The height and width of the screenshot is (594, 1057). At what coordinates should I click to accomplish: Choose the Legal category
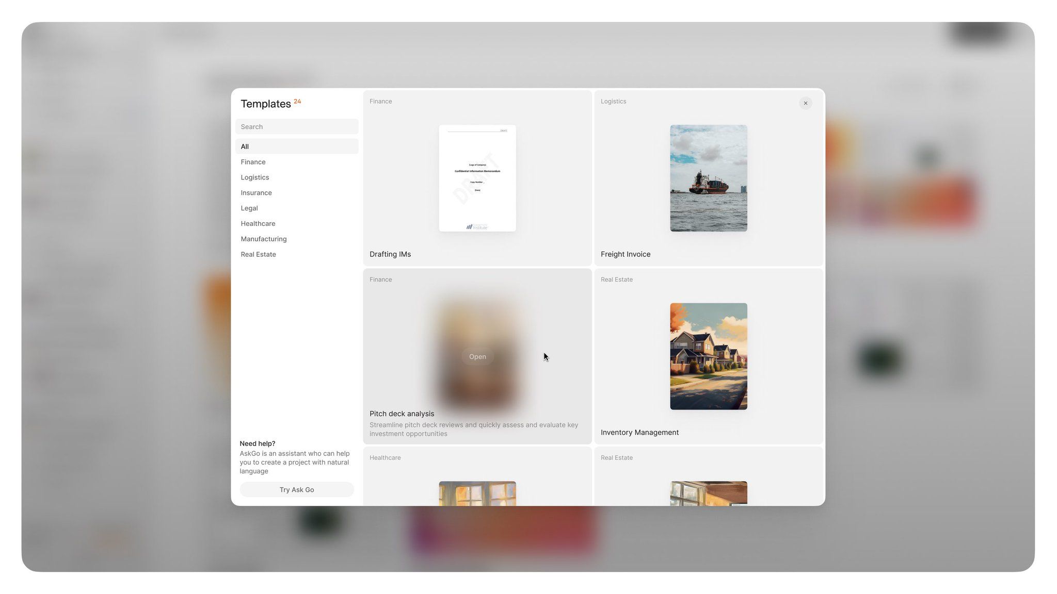(249, 208)
